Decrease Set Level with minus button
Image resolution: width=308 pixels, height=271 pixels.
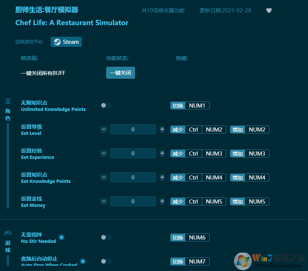pos(104,129)
